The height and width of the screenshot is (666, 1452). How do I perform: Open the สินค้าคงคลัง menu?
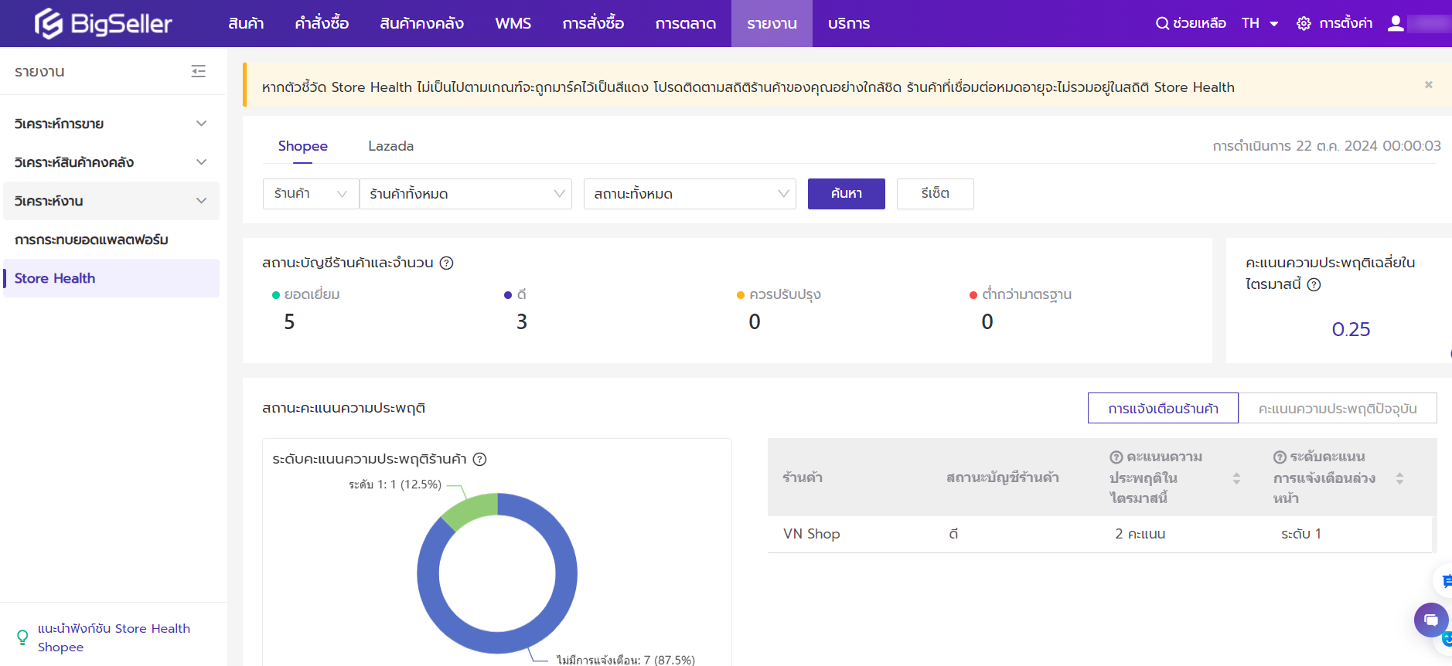click(x=421, y=23)
